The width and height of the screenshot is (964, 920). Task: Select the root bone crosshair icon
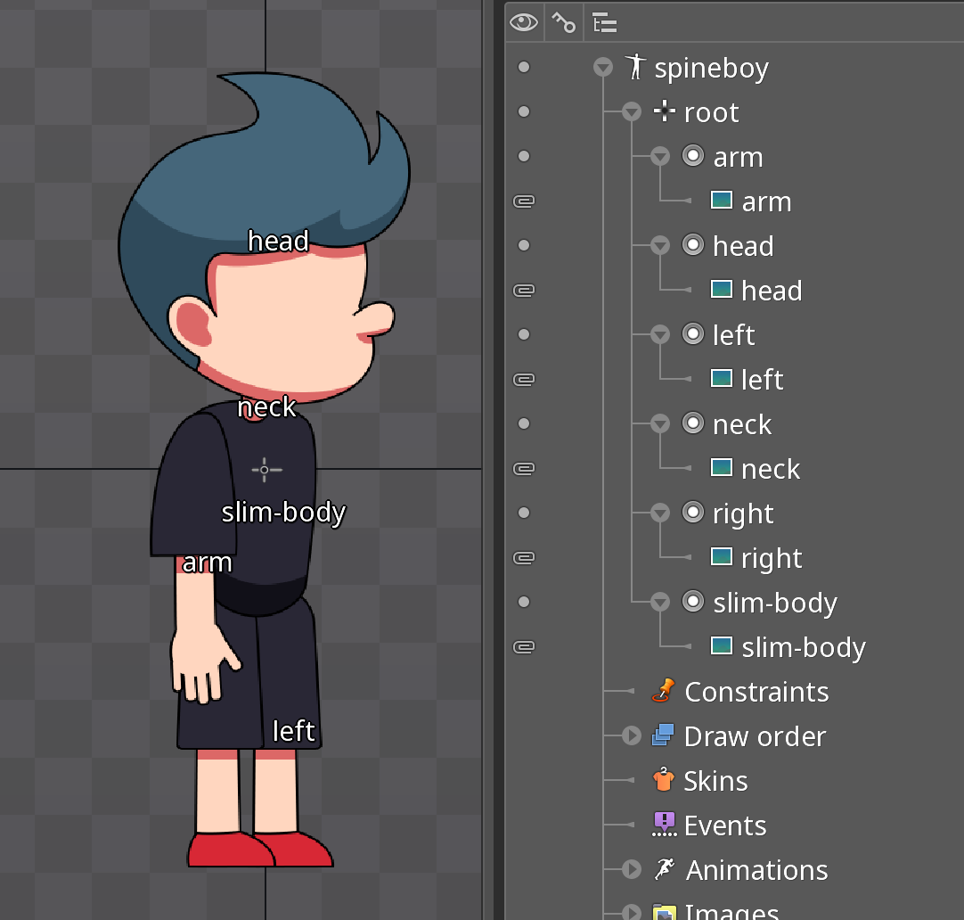pos(664,111)
